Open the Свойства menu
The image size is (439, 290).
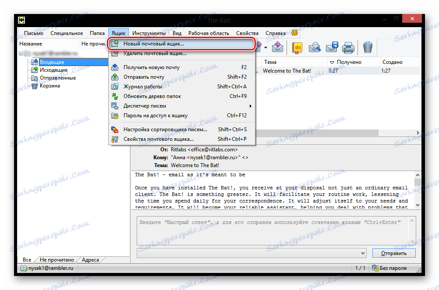pos(247,33)
